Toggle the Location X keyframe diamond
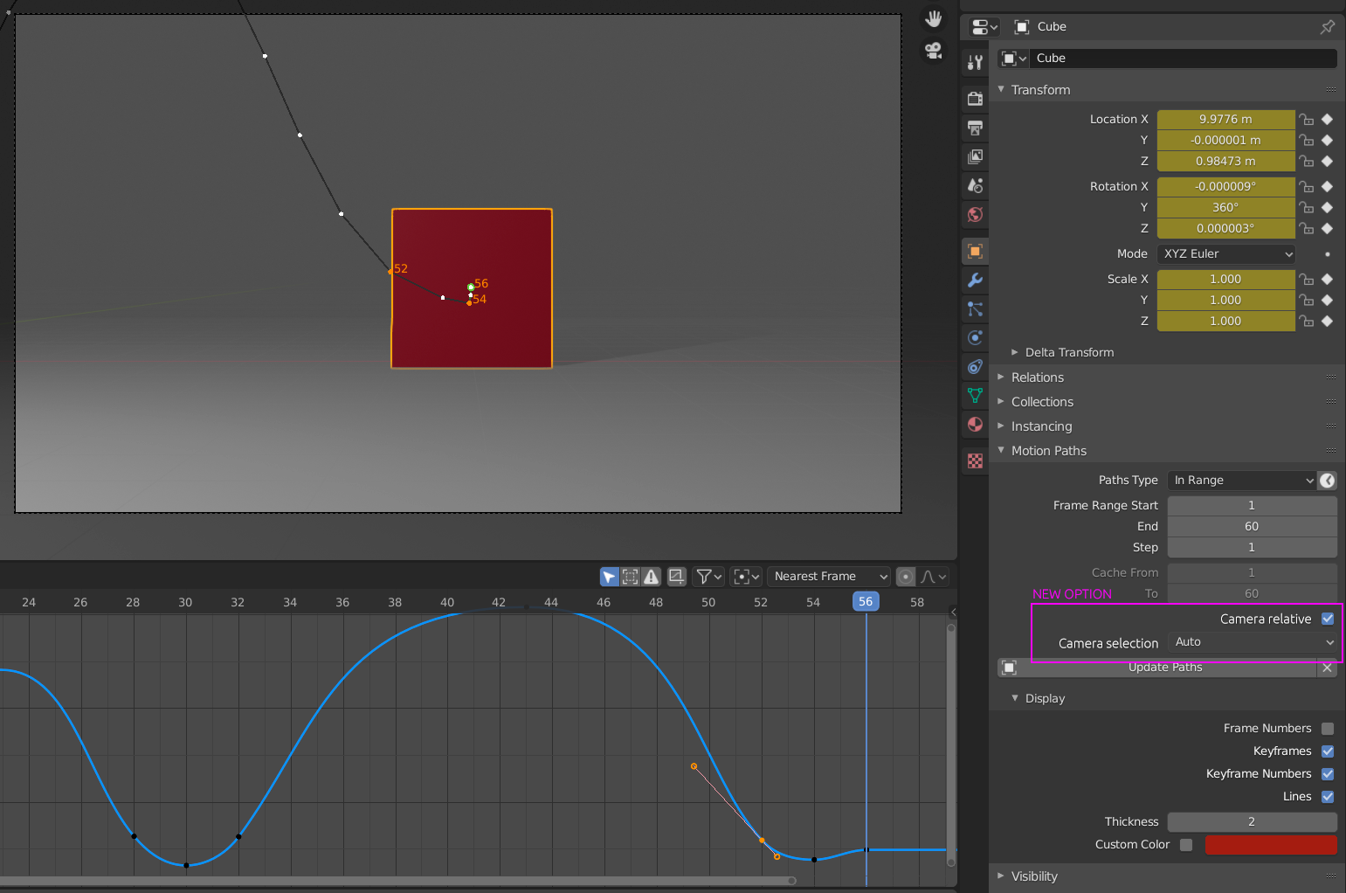 coord(1328,120)
